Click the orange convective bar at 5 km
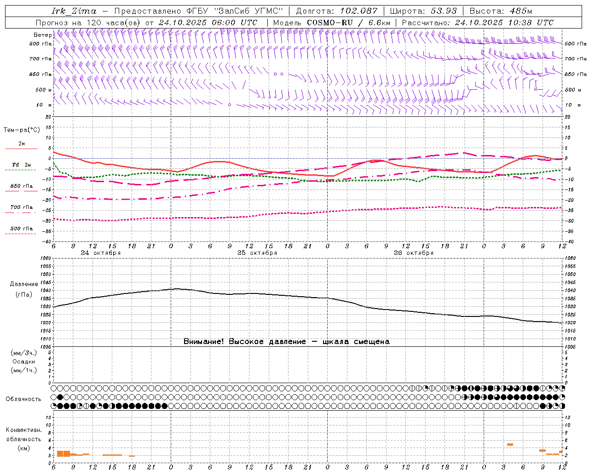This screenshot has height=471, width=589. click(510, 444)
